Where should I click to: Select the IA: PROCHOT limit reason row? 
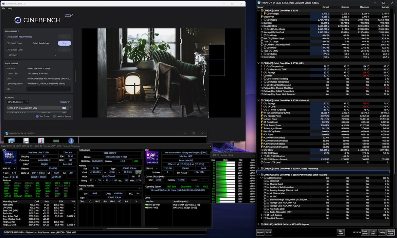coord(323,181)
